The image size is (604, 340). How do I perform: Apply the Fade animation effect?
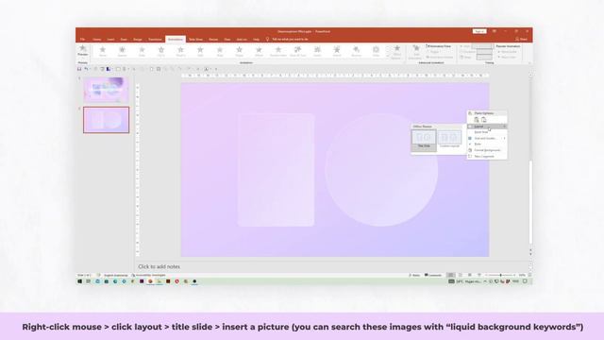[x=142, y=51]
